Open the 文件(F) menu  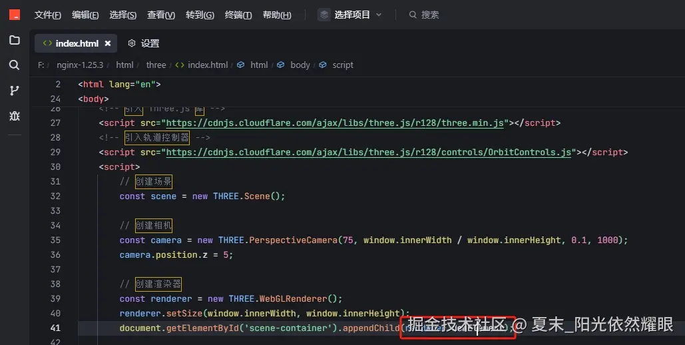(x=48, y=15)
